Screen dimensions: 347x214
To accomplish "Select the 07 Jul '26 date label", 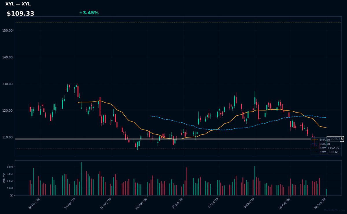I will [x=213, y=203].
